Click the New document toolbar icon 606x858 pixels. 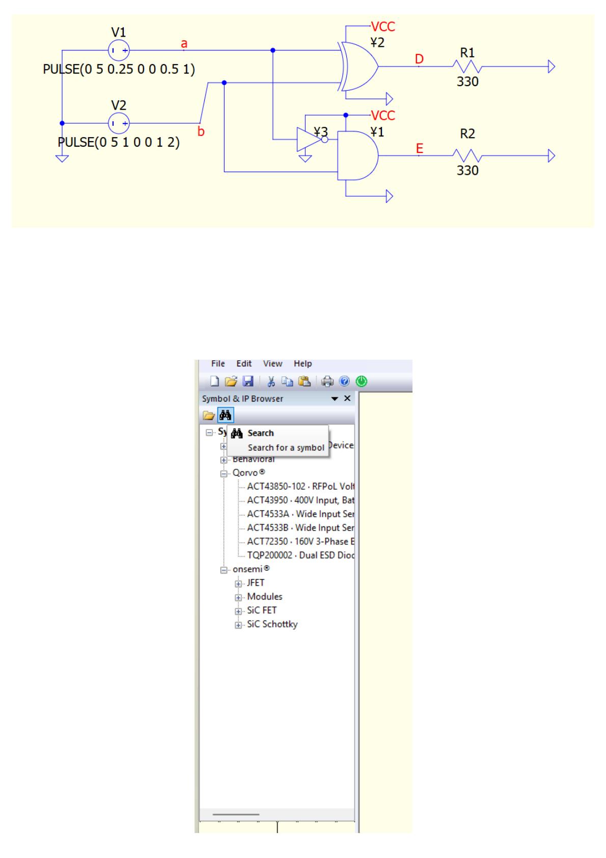pos(215,381)
